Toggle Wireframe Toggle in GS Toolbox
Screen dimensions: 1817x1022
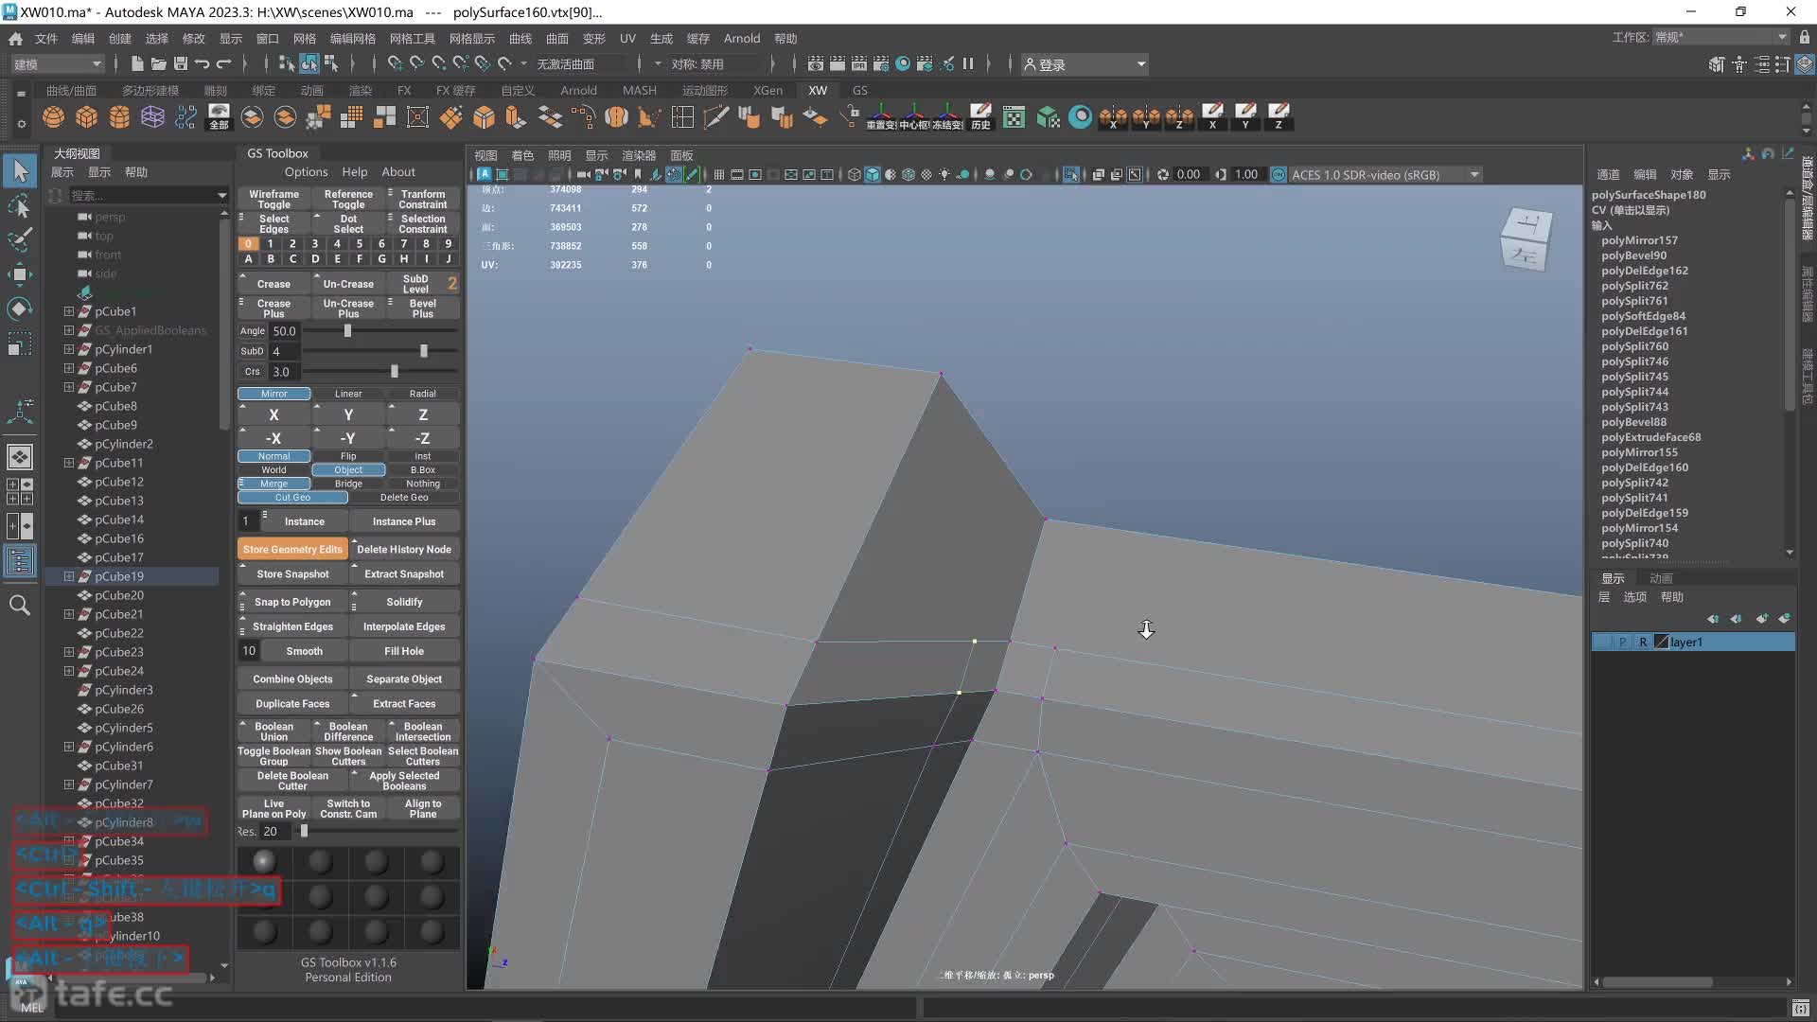coord(273,199)
